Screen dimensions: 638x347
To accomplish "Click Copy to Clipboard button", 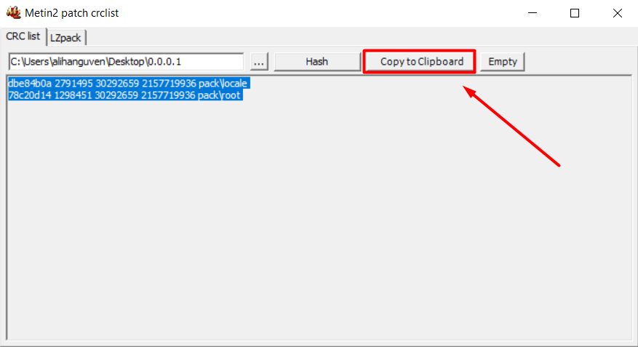I will pos(421,61).
